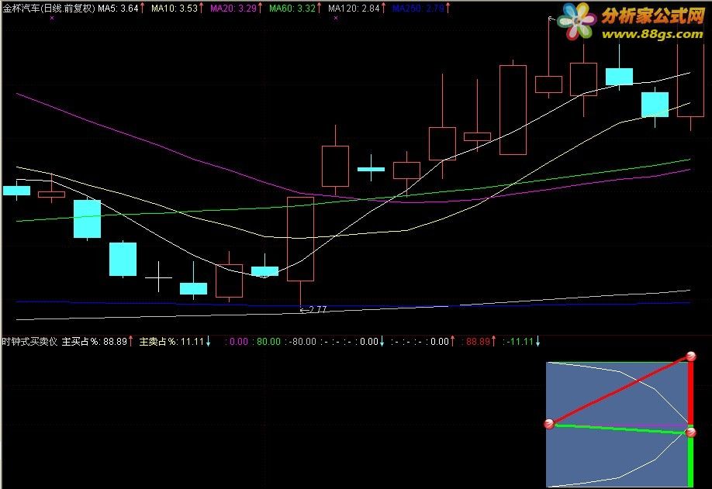Click the red ball at top of red bar
Image resolution: width=712 pixels, height=489 pixels.
click(690, 356)
